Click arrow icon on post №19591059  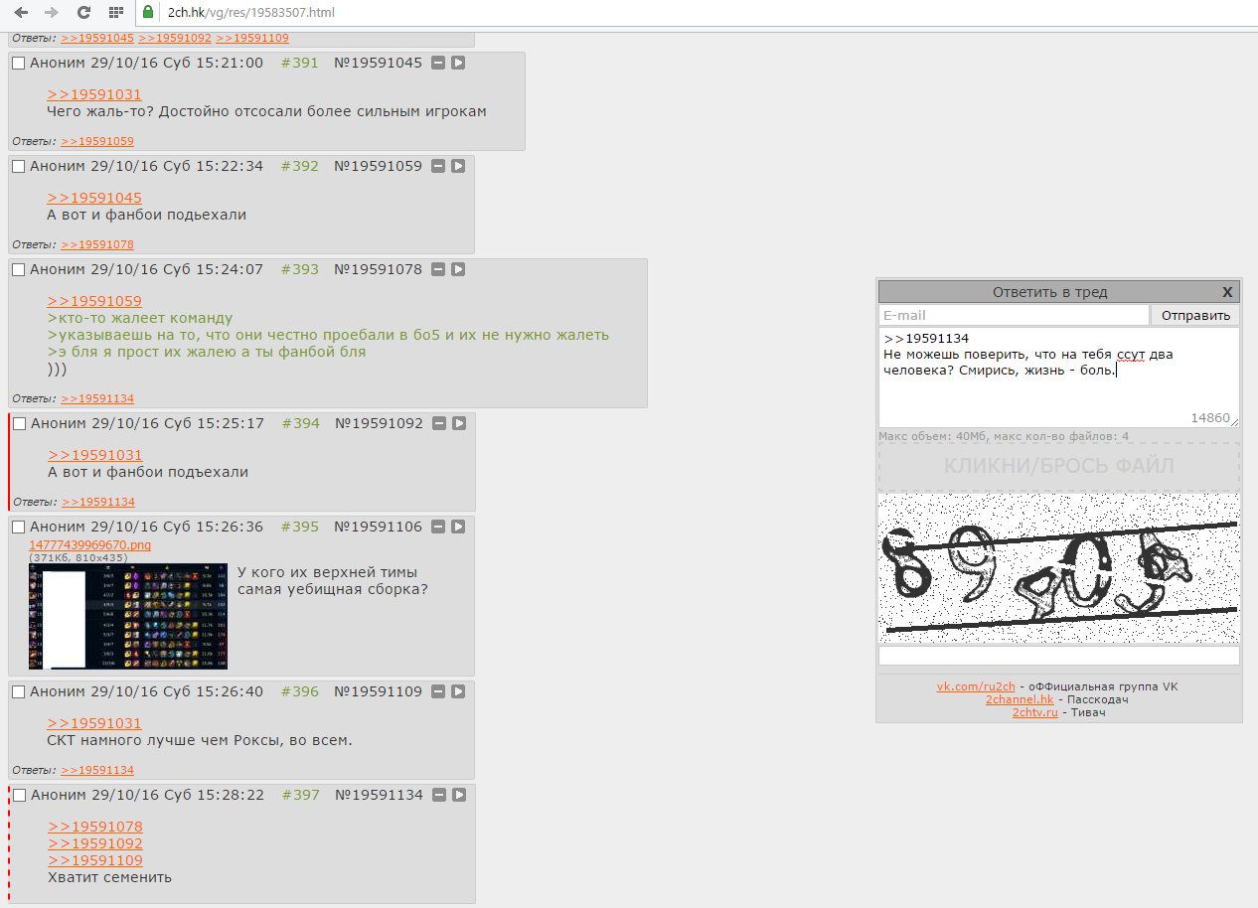click(458, 166)
